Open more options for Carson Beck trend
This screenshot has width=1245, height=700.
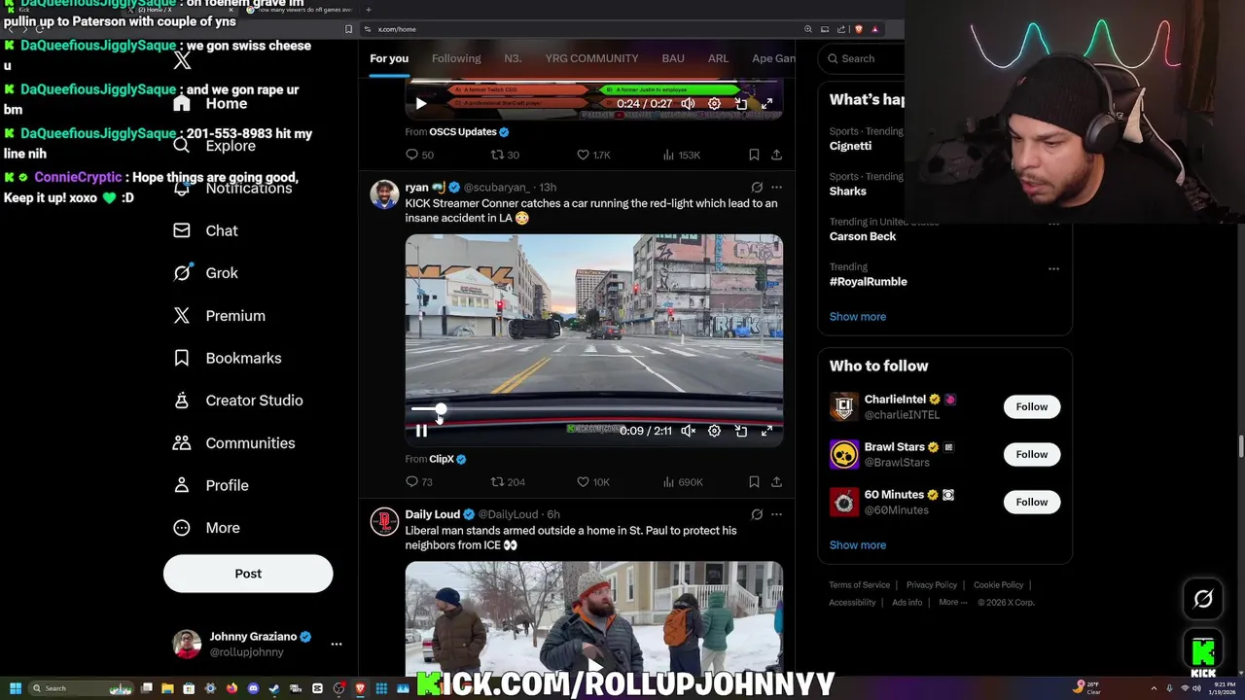pos(1053,224)
